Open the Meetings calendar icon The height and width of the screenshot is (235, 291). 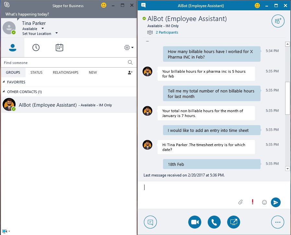(x=59, y=48)
